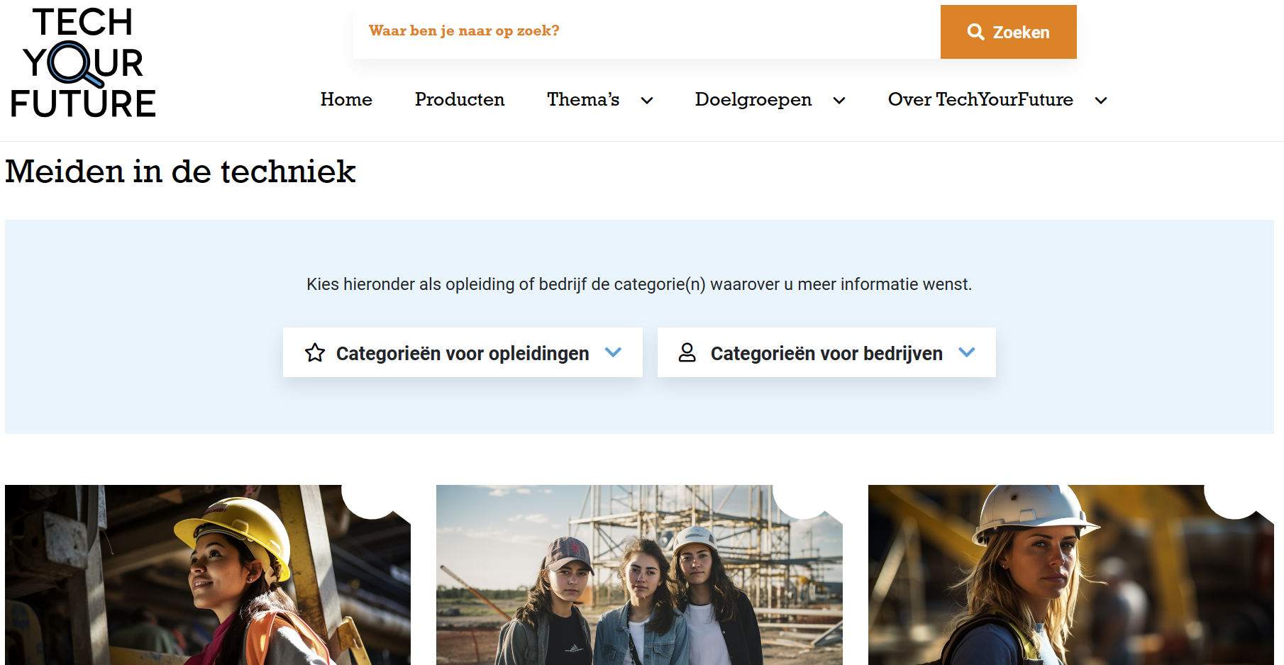This screenshot has width=1284, height=665.
Task: Open the chevron next to Thema's
Action: point(646,101)
